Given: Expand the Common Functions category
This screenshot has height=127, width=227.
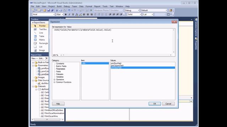Looking at the screenshot, I should pyautogui.click(x=54, y=82).
